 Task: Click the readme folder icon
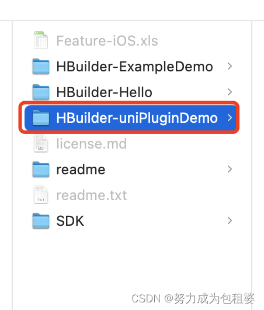[41, 169]
